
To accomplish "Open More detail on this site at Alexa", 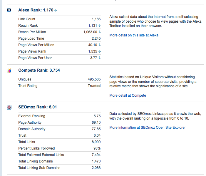I will point(134,35).
